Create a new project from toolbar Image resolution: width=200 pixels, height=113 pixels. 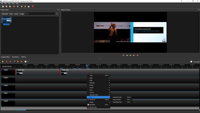pyautogui.click(x=3, y=7)
